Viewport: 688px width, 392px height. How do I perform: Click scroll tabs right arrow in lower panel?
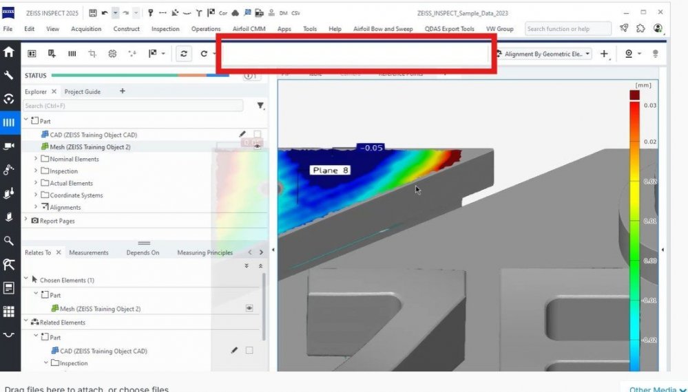261,252
